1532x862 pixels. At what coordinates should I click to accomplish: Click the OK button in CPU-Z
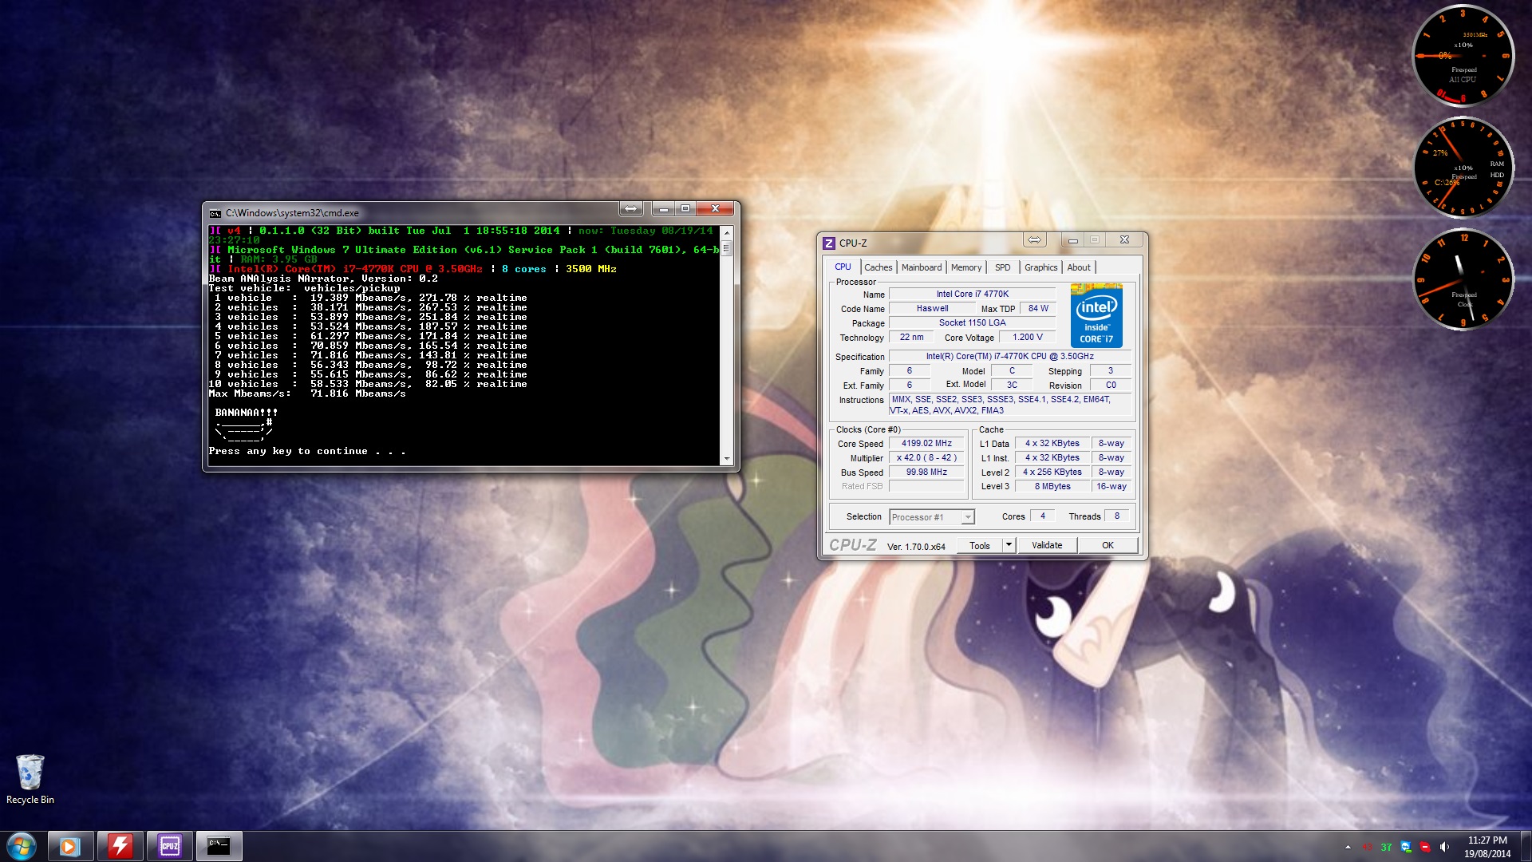(1108, 545)
